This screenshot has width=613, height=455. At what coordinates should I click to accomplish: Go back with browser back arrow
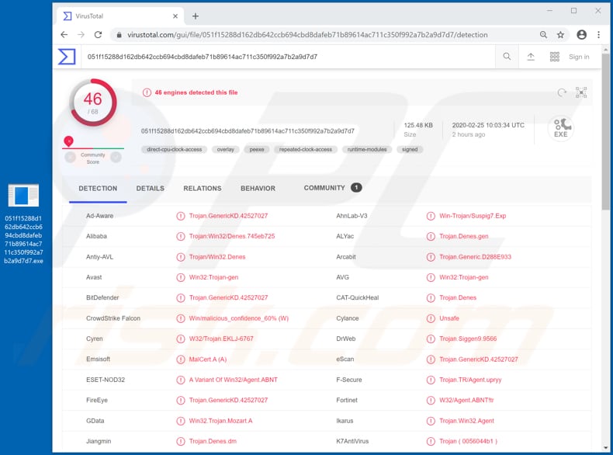pyautogui.click(x=64, y=35)
